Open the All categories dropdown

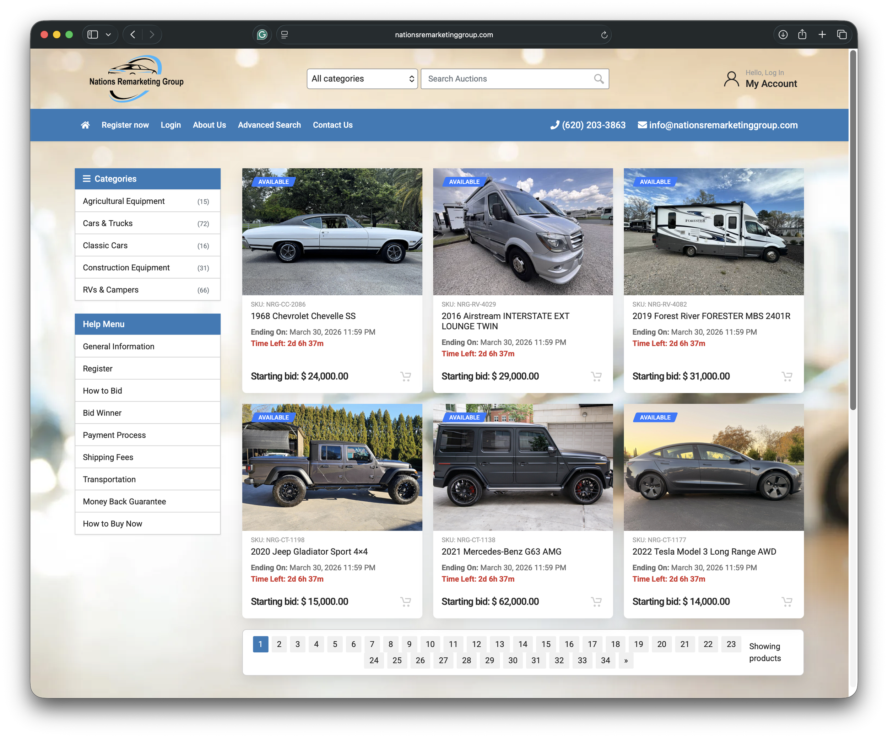coord(362,79)
